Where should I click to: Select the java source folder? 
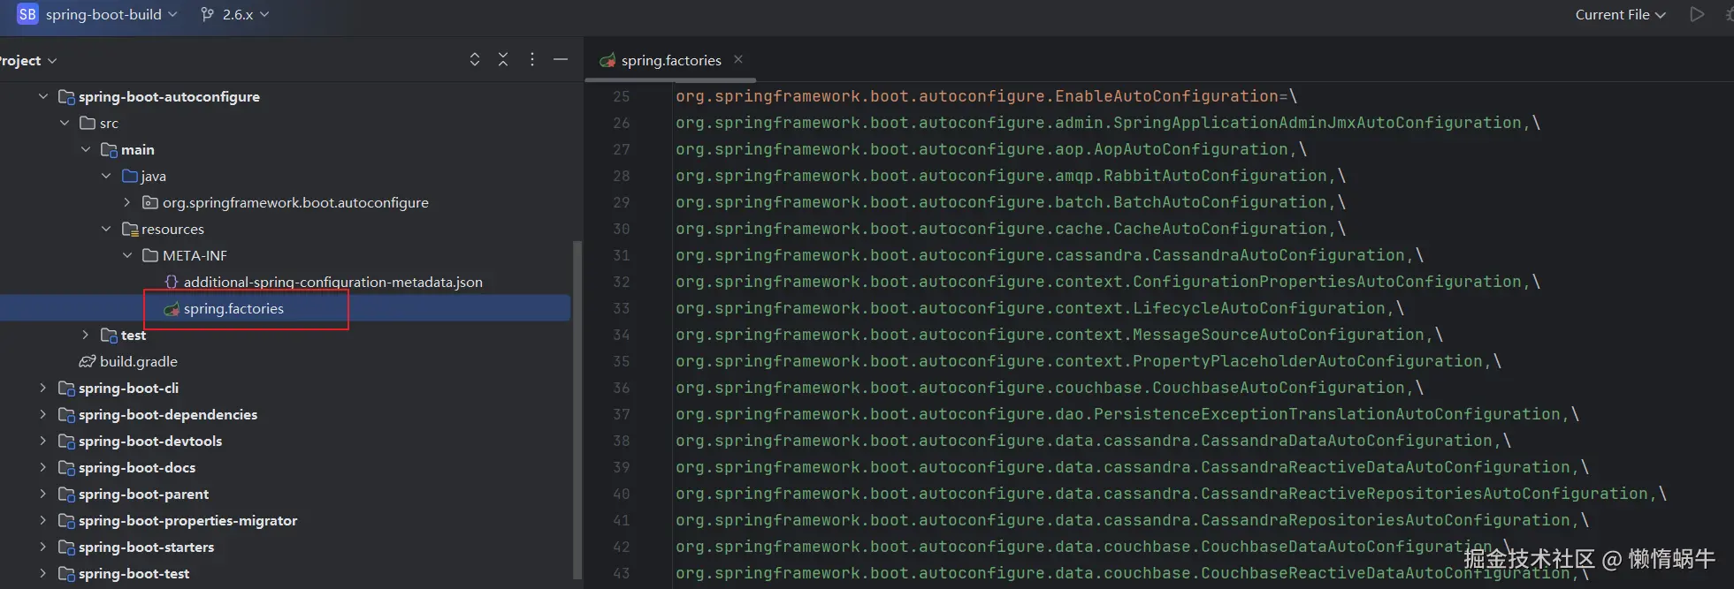(153, 176)
